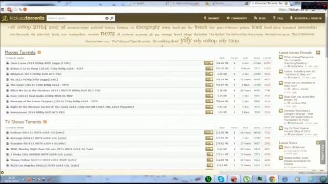Open Google Chrome from the taskbar

[272, 179]
